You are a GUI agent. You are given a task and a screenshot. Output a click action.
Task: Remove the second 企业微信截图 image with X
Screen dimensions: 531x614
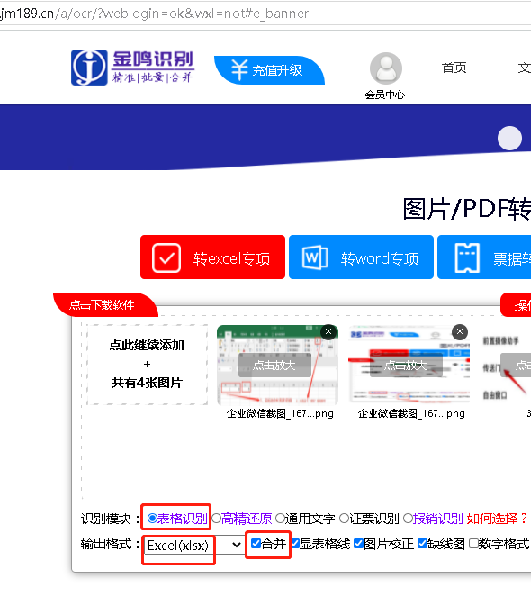pyautogui.click(x=460, y=331)
